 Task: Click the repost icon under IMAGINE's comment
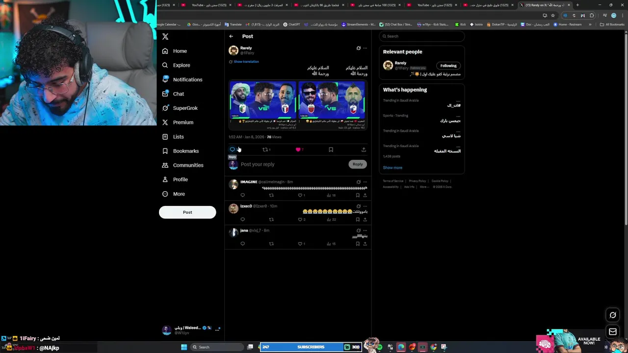click(271, 195)
